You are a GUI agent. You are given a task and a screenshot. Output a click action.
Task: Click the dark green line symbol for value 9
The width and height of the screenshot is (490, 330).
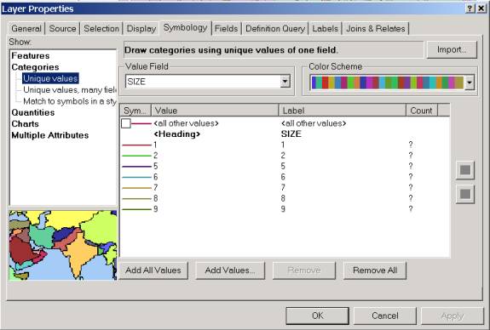136,209
